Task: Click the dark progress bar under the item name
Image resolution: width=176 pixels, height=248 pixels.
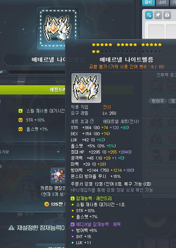Action: [36, 72]
